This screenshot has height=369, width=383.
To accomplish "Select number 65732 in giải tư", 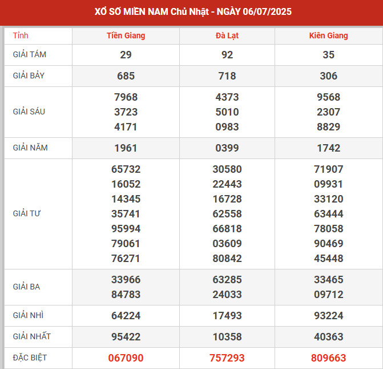I will coord(126,169).
